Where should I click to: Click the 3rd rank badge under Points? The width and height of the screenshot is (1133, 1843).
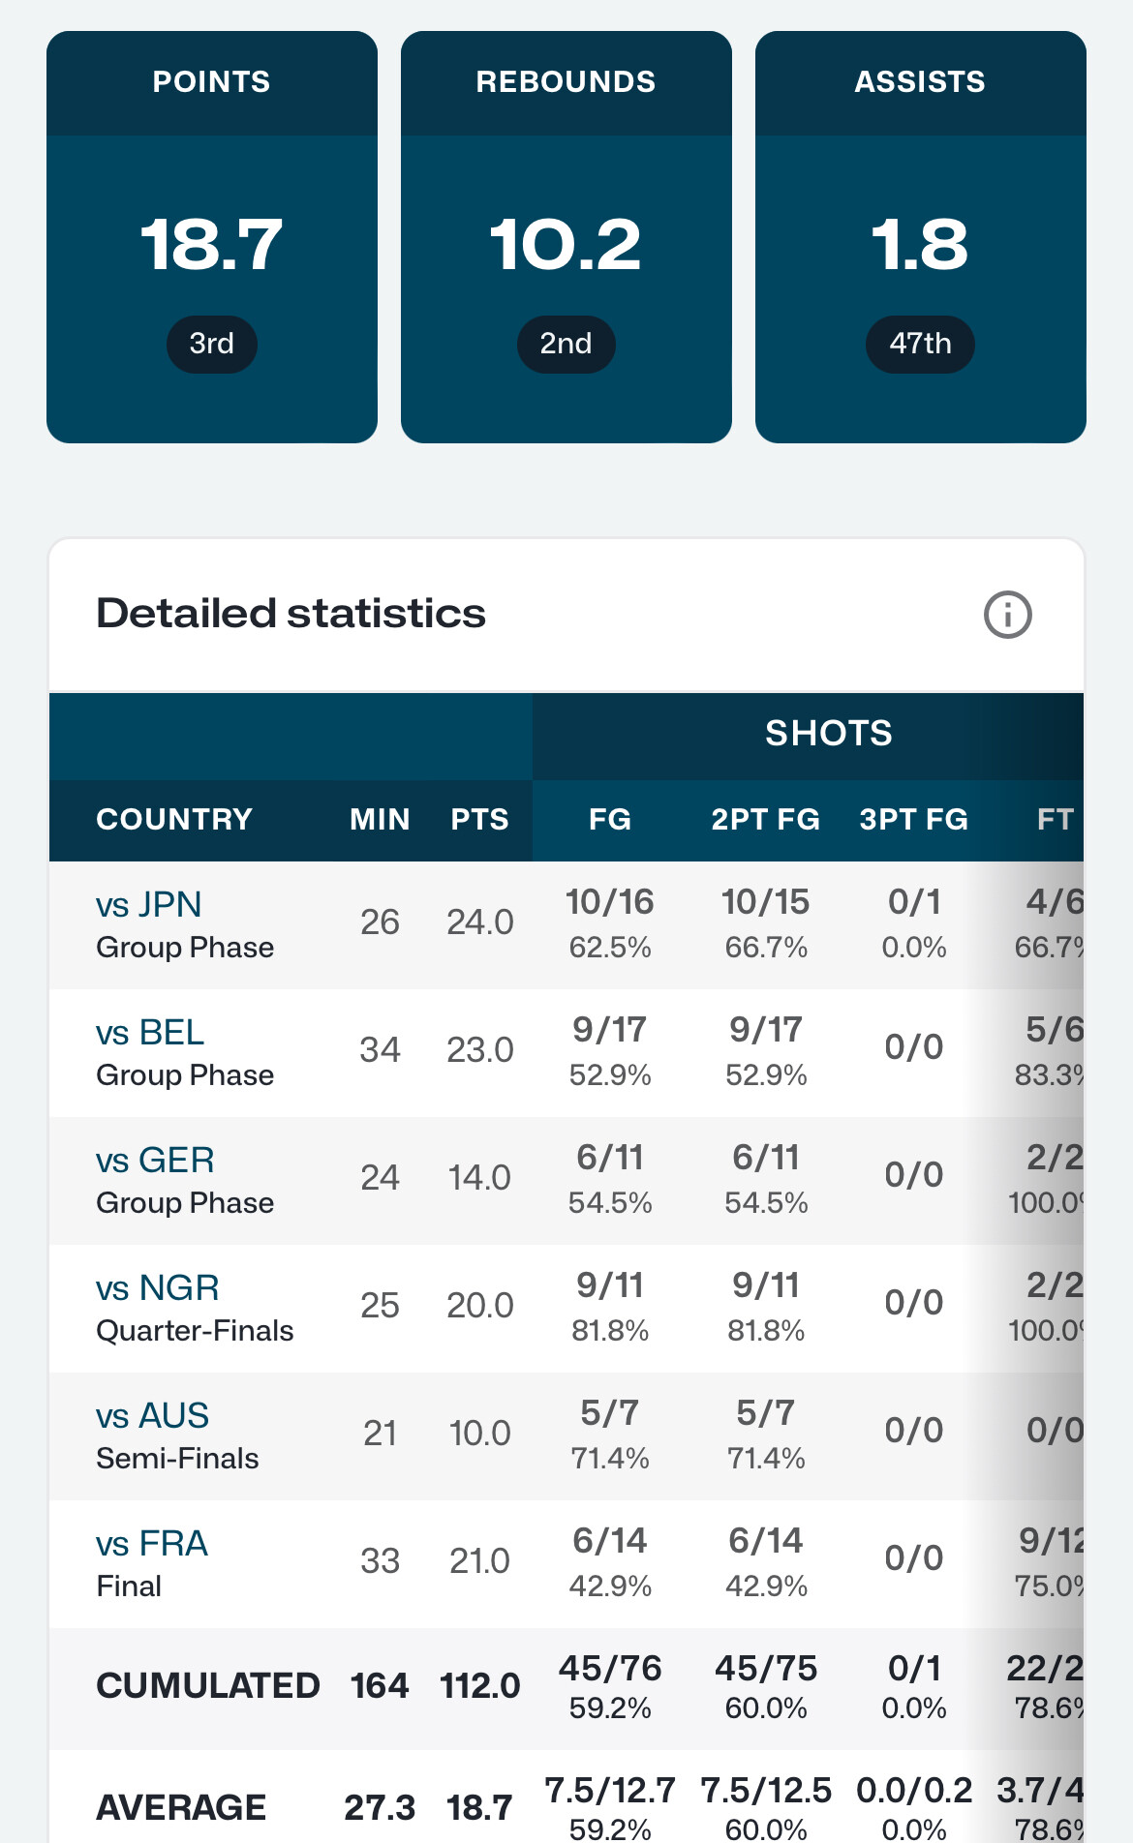click(x=212, y=344)
